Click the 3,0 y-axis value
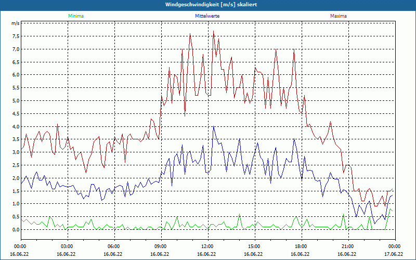Image resolution: width=416 pixels, height=260 pixels. [16, 152]
